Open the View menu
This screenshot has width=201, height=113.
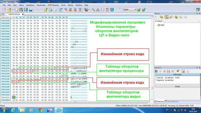click(x=15, y=5)
